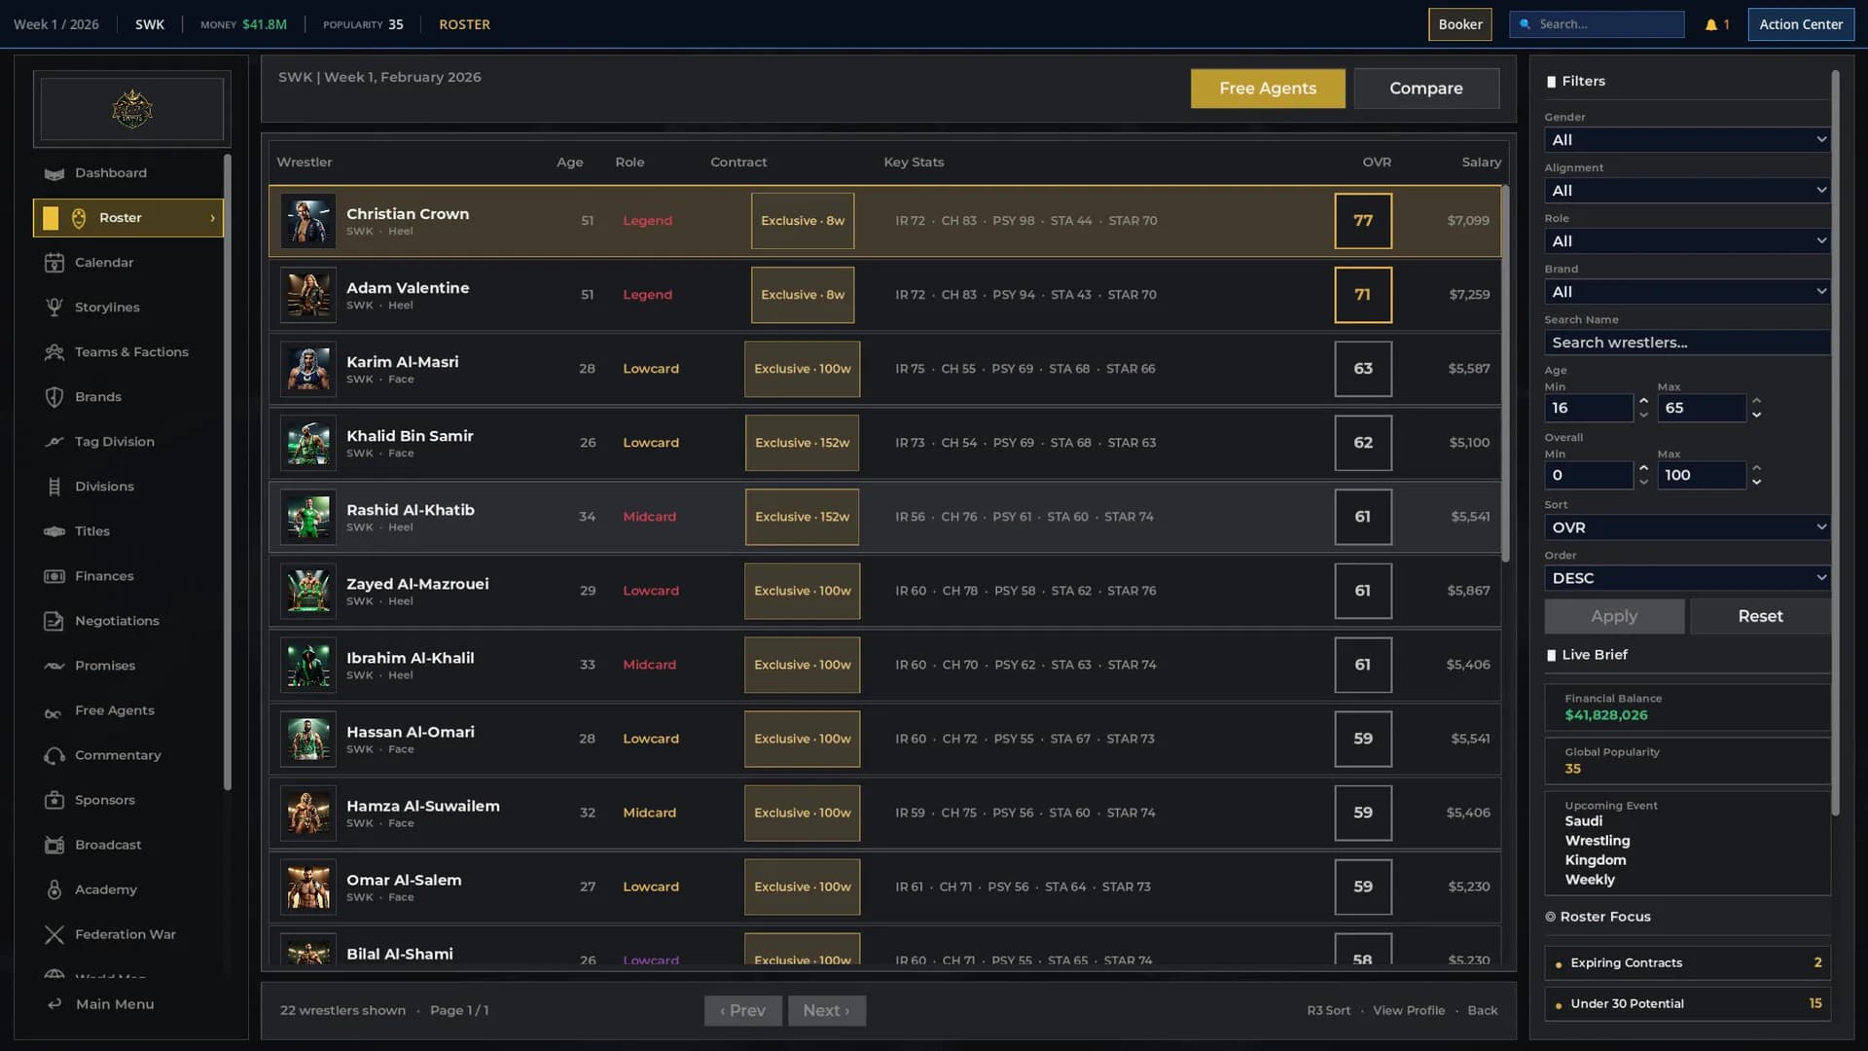Screen dimensions: 1868x1051
Task: Open the Role filter dropdown
Action: coord(1686,241)
